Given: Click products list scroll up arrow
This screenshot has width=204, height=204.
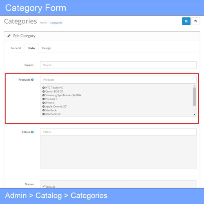Looking at the screenshot, I should pos(194,86).
